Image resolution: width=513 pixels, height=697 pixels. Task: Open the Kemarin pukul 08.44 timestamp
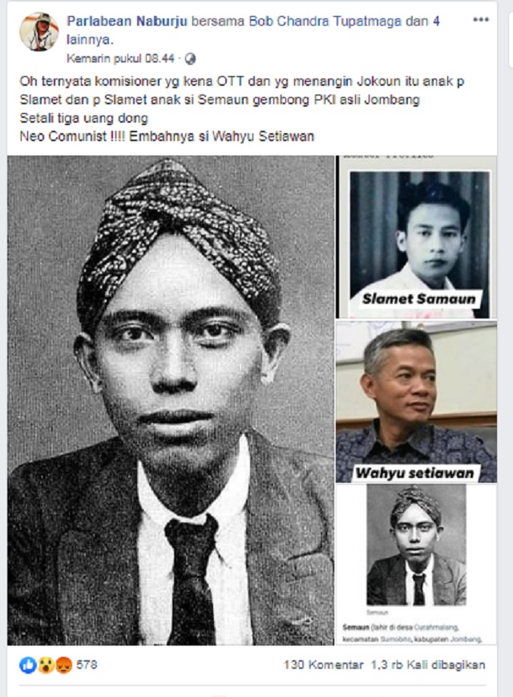pyautogui.click(x=120, y=59)
